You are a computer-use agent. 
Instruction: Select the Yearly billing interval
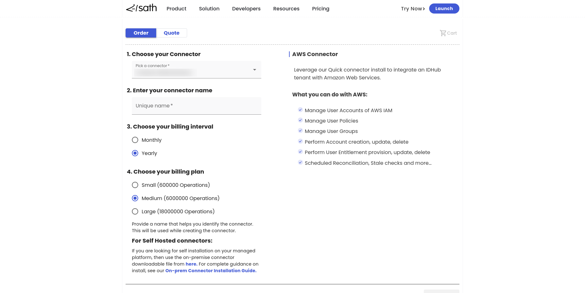[x=135, y=153]
